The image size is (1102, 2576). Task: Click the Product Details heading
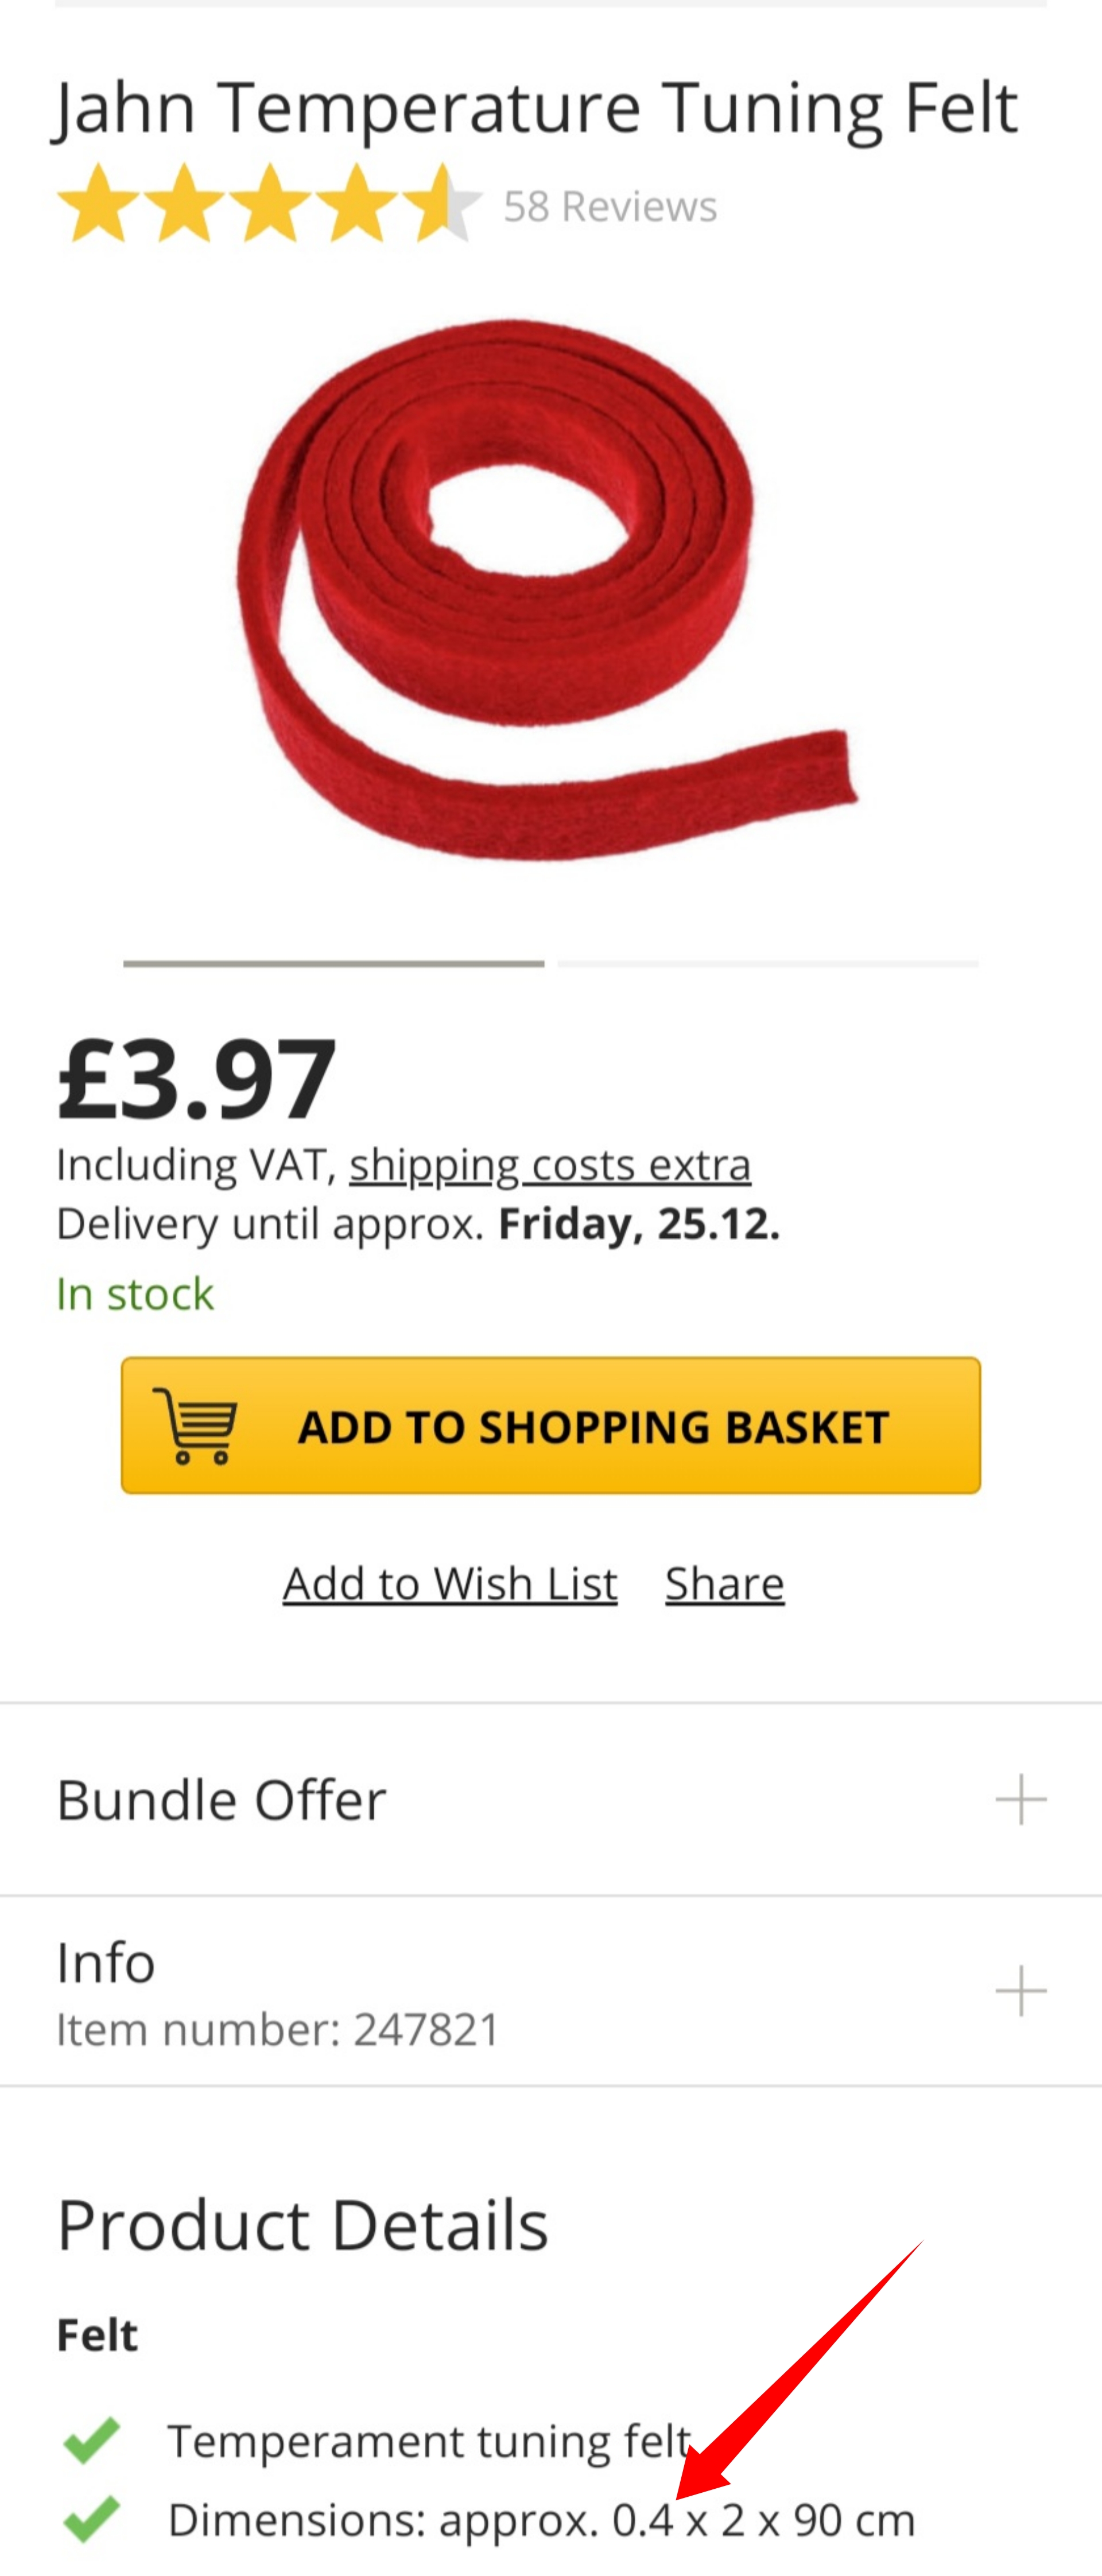[302, 2225]
